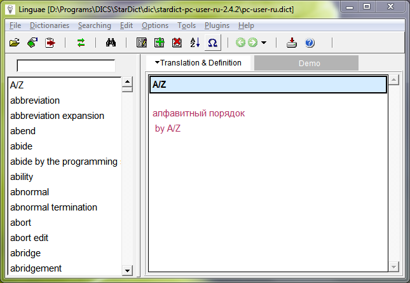
Task: Select 'abbreviation expansion' in the word list
Action: click(x=57, y=116)
